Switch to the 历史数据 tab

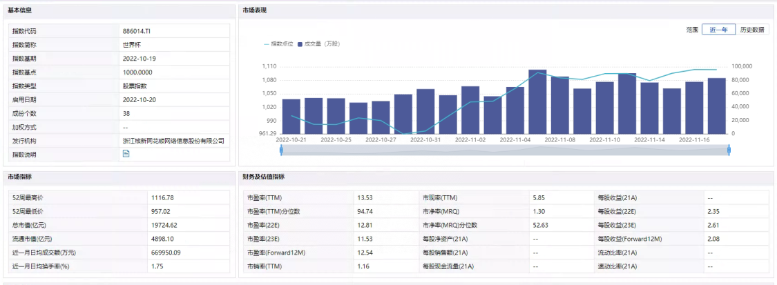751,30
